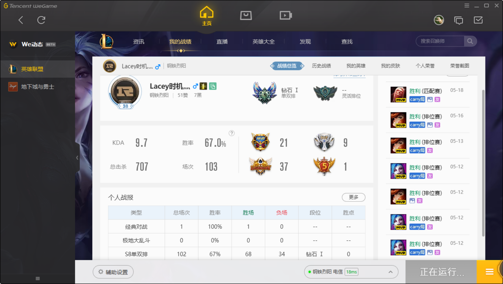Viewport: 503px width, 284px height.
Task: Expand the 钢铁烈阳 电信 server dropdown
Action: [x=351, y=272]
